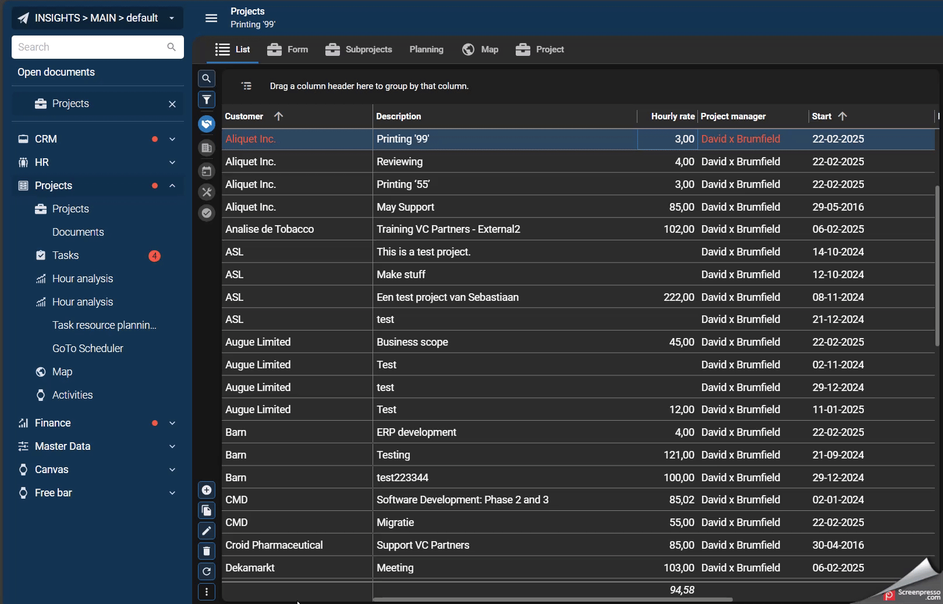
Task: Open the wrench and screwdriver tools icon
Action: coord(207,192)
